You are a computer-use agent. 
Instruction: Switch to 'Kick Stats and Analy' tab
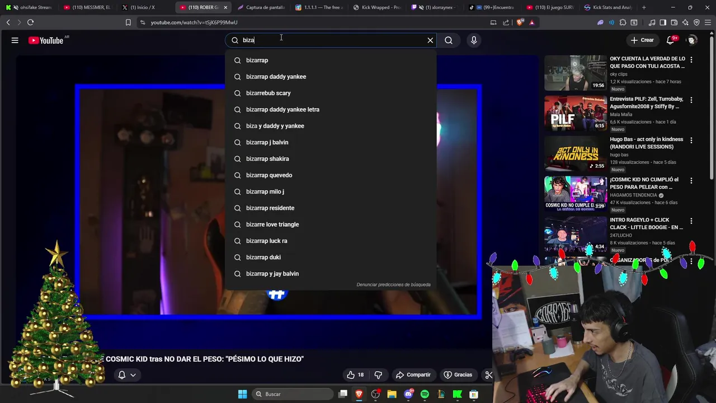click(x=609, y=7)
